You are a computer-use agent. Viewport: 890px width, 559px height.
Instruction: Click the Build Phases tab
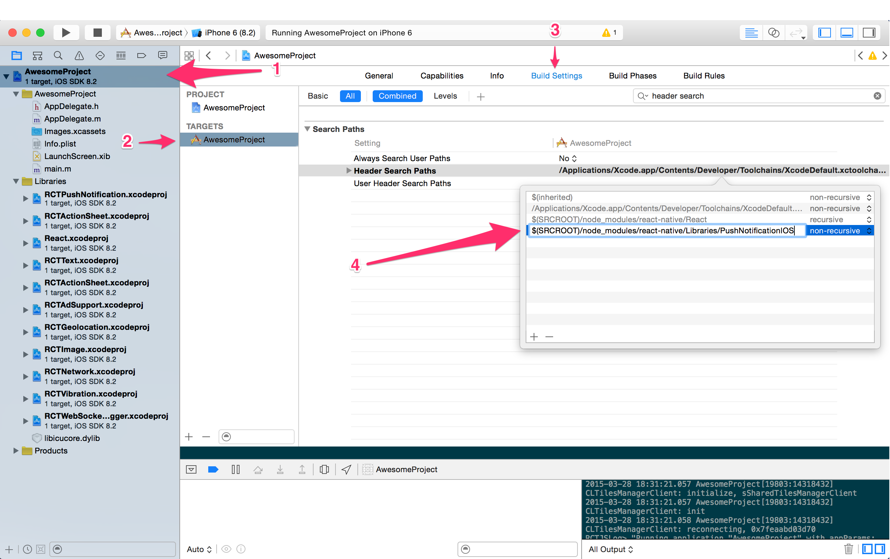(632, 75)
